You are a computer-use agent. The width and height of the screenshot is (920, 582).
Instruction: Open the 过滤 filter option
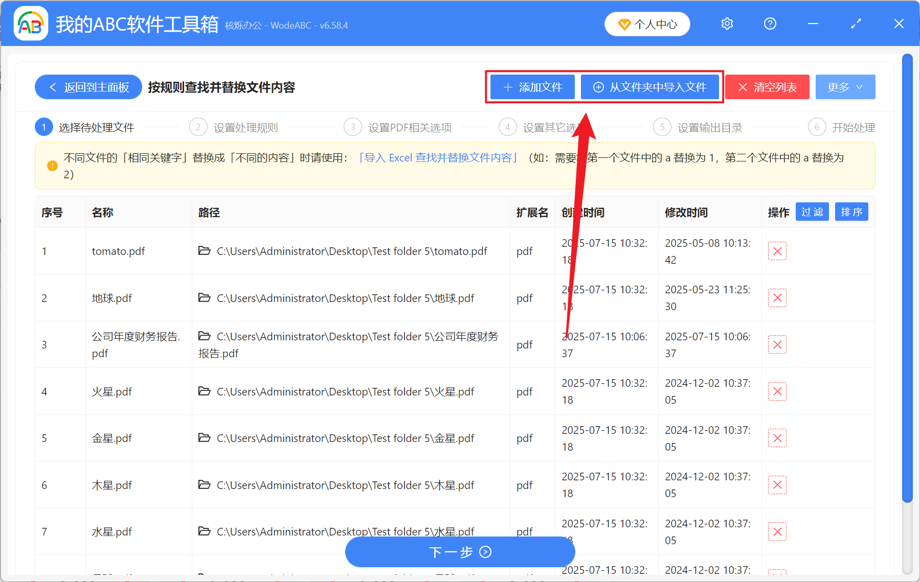(812, 212)
